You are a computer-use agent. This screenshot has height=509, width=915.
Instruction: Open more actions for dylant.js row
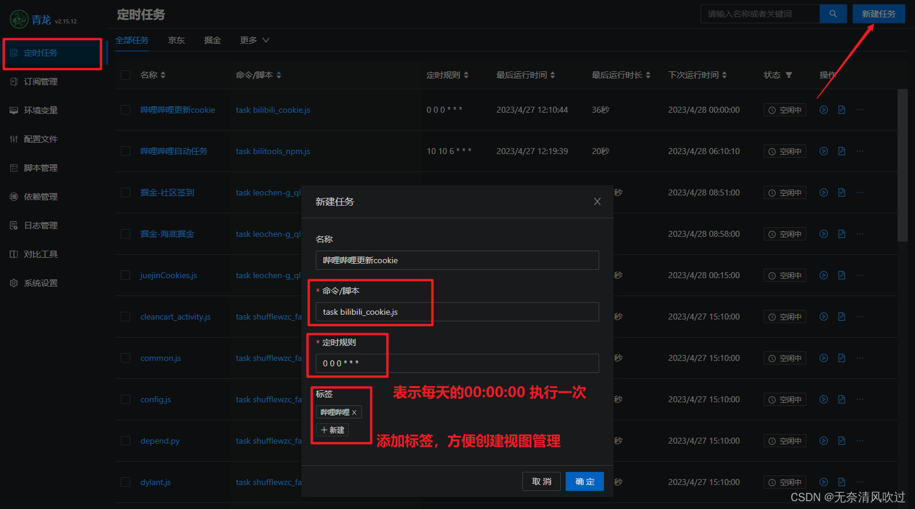click(x=860, y=482)
